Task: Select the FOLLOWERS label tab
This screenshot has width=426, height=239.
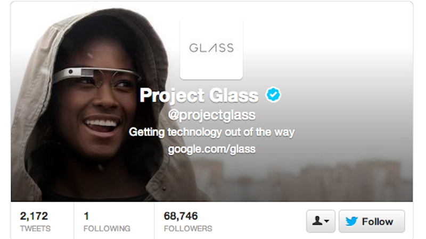Action: 188,228
